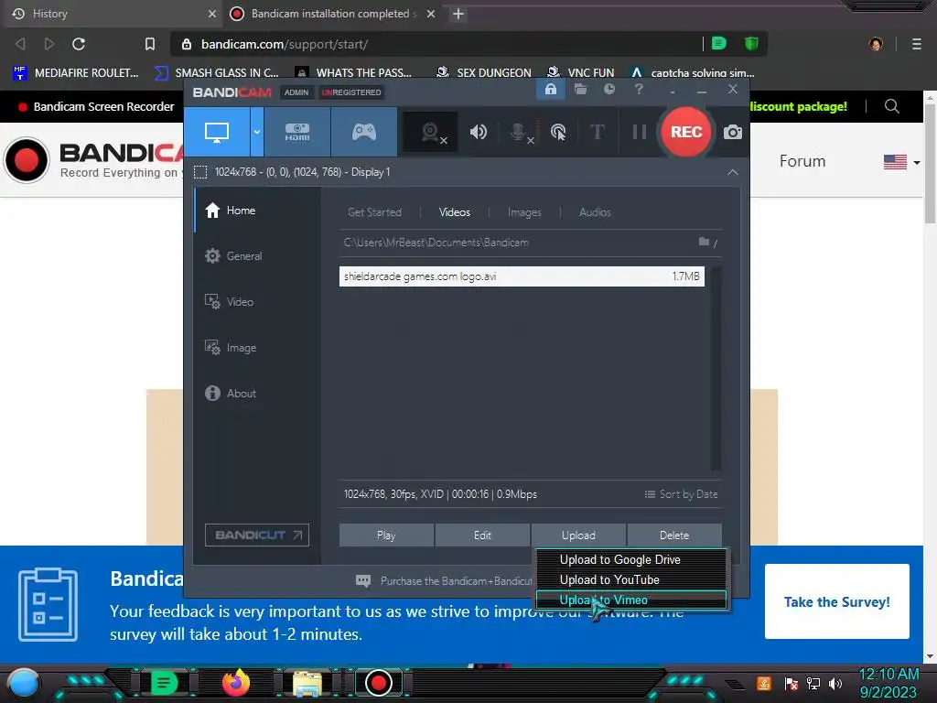This screenshot has height=703, width=937.
Task: Switch to the Audios tab
Action: 595,212
